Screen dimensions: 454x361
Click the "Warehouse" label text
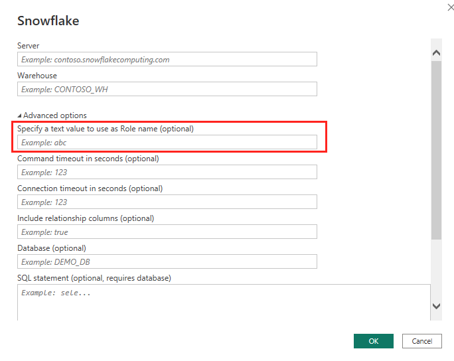pos(37,76)
